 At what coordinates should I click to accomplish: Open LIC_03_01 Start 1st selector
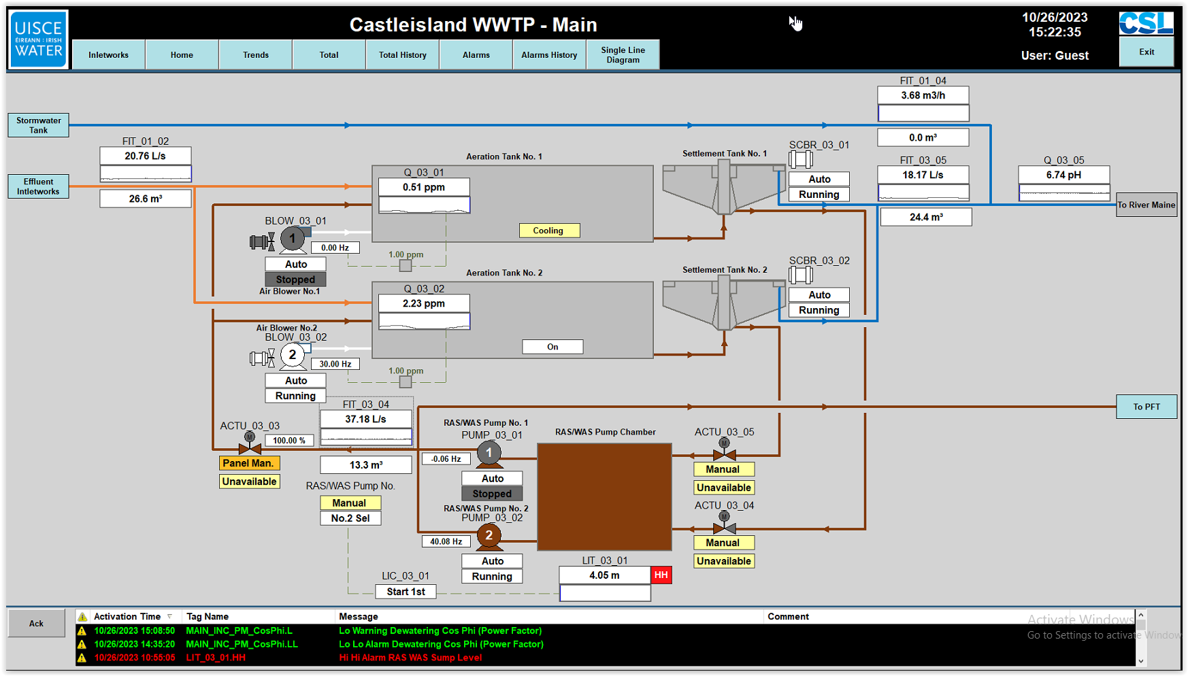coord(406,592)
